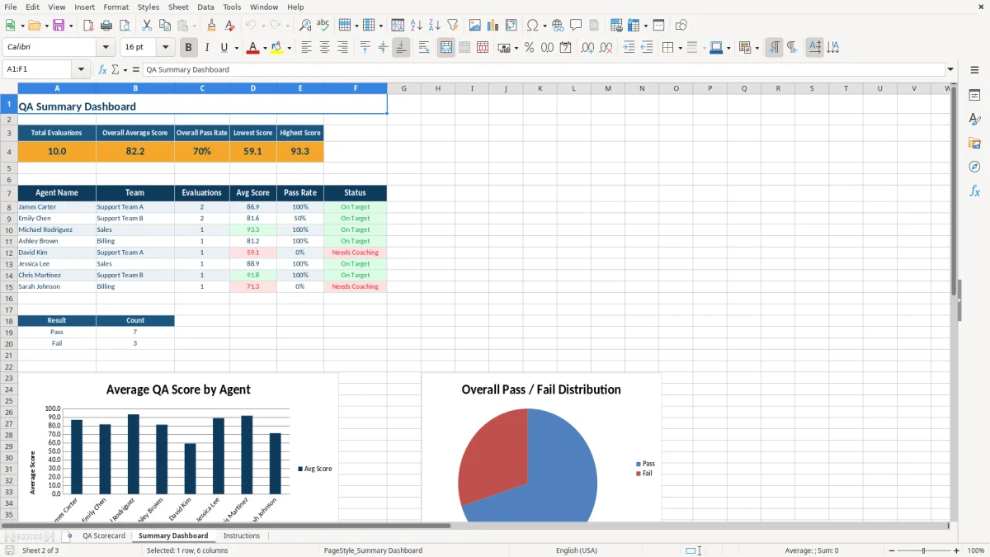
Task: Insert hyperlink icon
Action: 558,26
